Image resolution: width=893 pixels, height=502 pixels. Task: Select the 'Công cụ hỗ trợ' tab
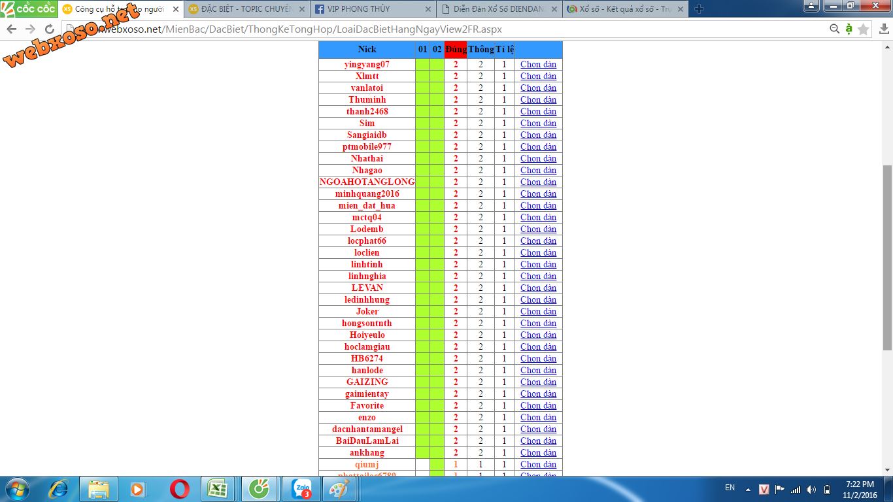click(120, 9)
